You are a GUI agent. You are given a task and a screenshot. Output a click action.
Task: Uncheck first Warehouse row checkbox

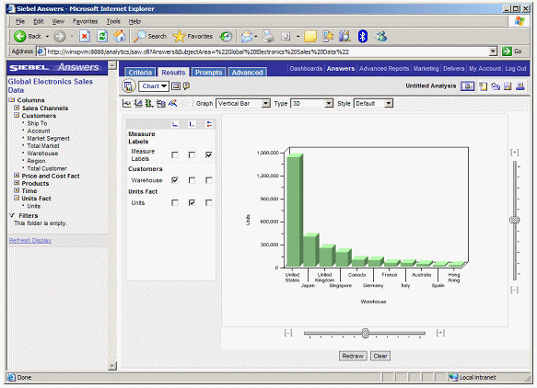175,180
